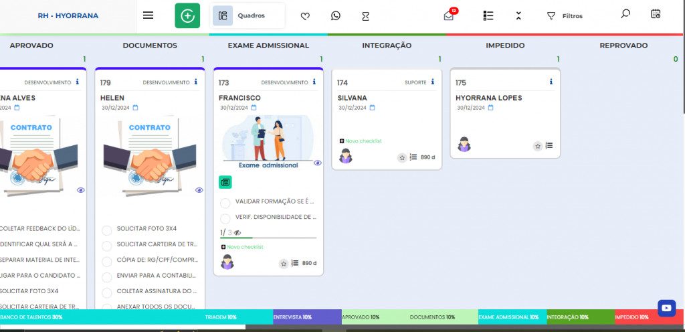Open the Filtros filter dropdown
The width and height of the screenshot is (685, 332).
coord(565,16)
